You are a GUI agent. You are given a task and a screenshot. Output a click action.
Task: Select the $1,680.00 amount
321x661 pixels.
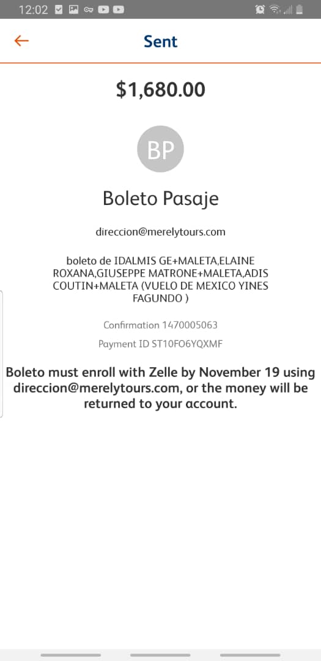(160, 89)
